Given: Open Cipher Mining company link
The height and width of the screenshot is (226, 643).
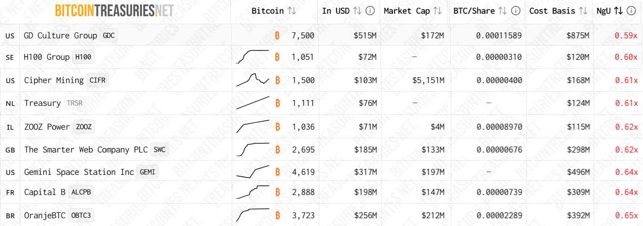Looking at the screenshot, I should [x=54, y=80].
